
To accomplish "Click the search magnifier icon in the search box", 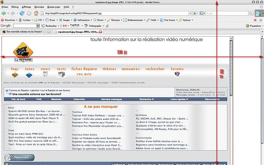I will pyautogui.click(x=251, y=13).
